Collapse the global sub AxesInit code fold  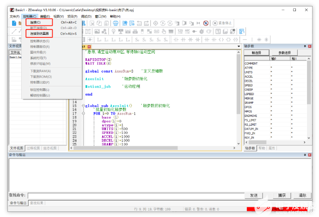coord(83,106)
